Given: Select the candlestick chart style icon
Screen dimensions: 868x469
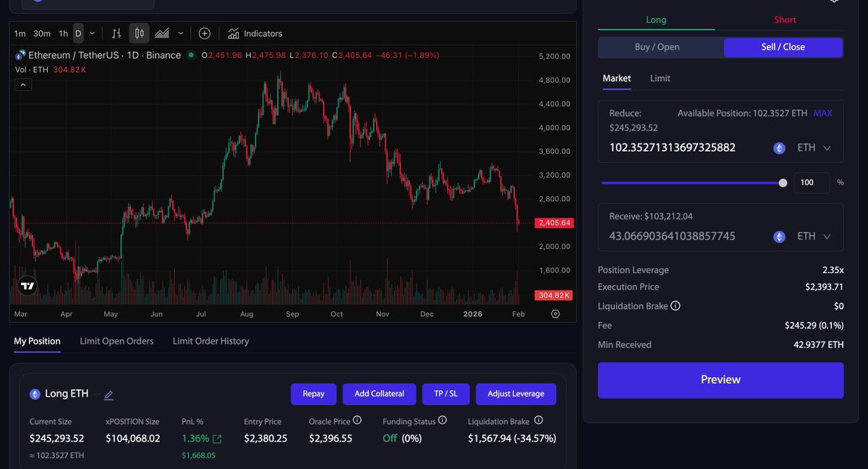Looking at the screenshot, I should (x=140, y=33).
